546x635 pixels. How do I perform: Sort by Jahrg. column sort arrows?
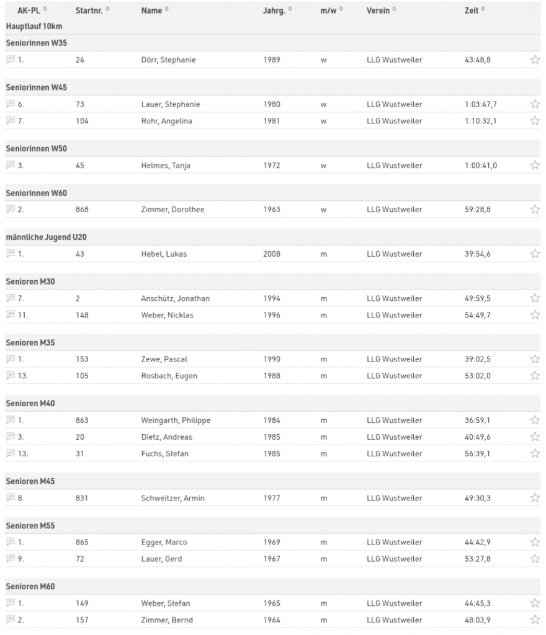point(290,10)
